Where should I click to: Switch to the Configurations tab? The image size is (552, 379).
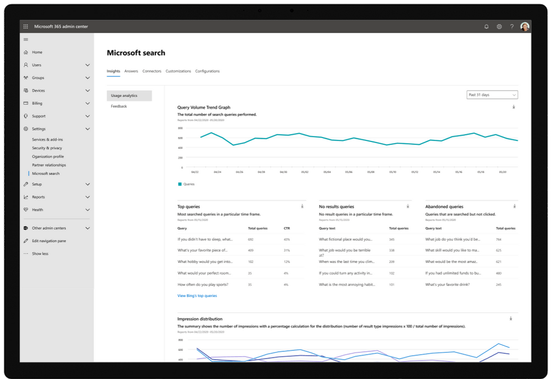207,71
